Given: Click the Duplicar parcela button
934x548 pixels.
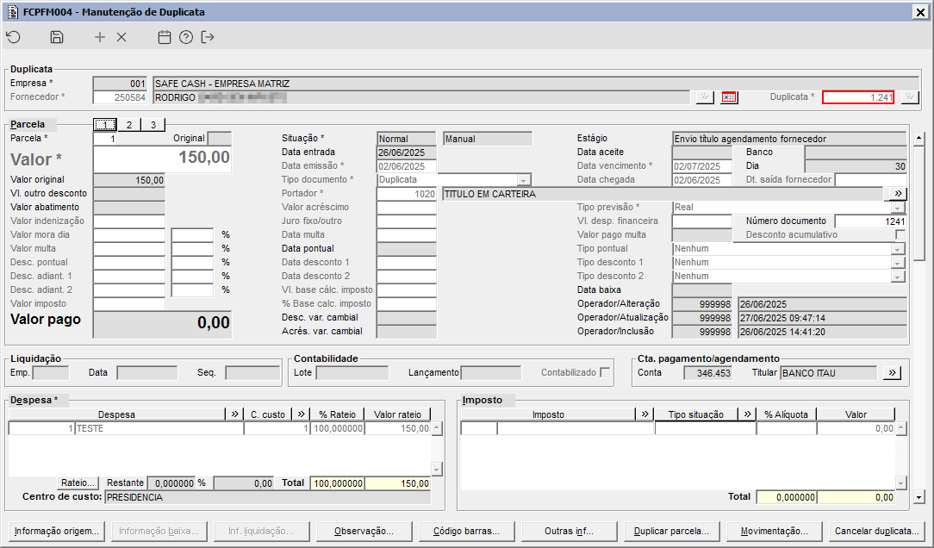Looking at the screenshot, I should pyautogui.click(x=671, y=531).
